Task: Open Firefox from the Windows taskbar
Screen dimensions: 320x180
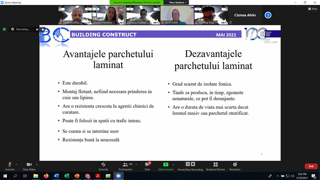Action: click(x=46, y=176)
